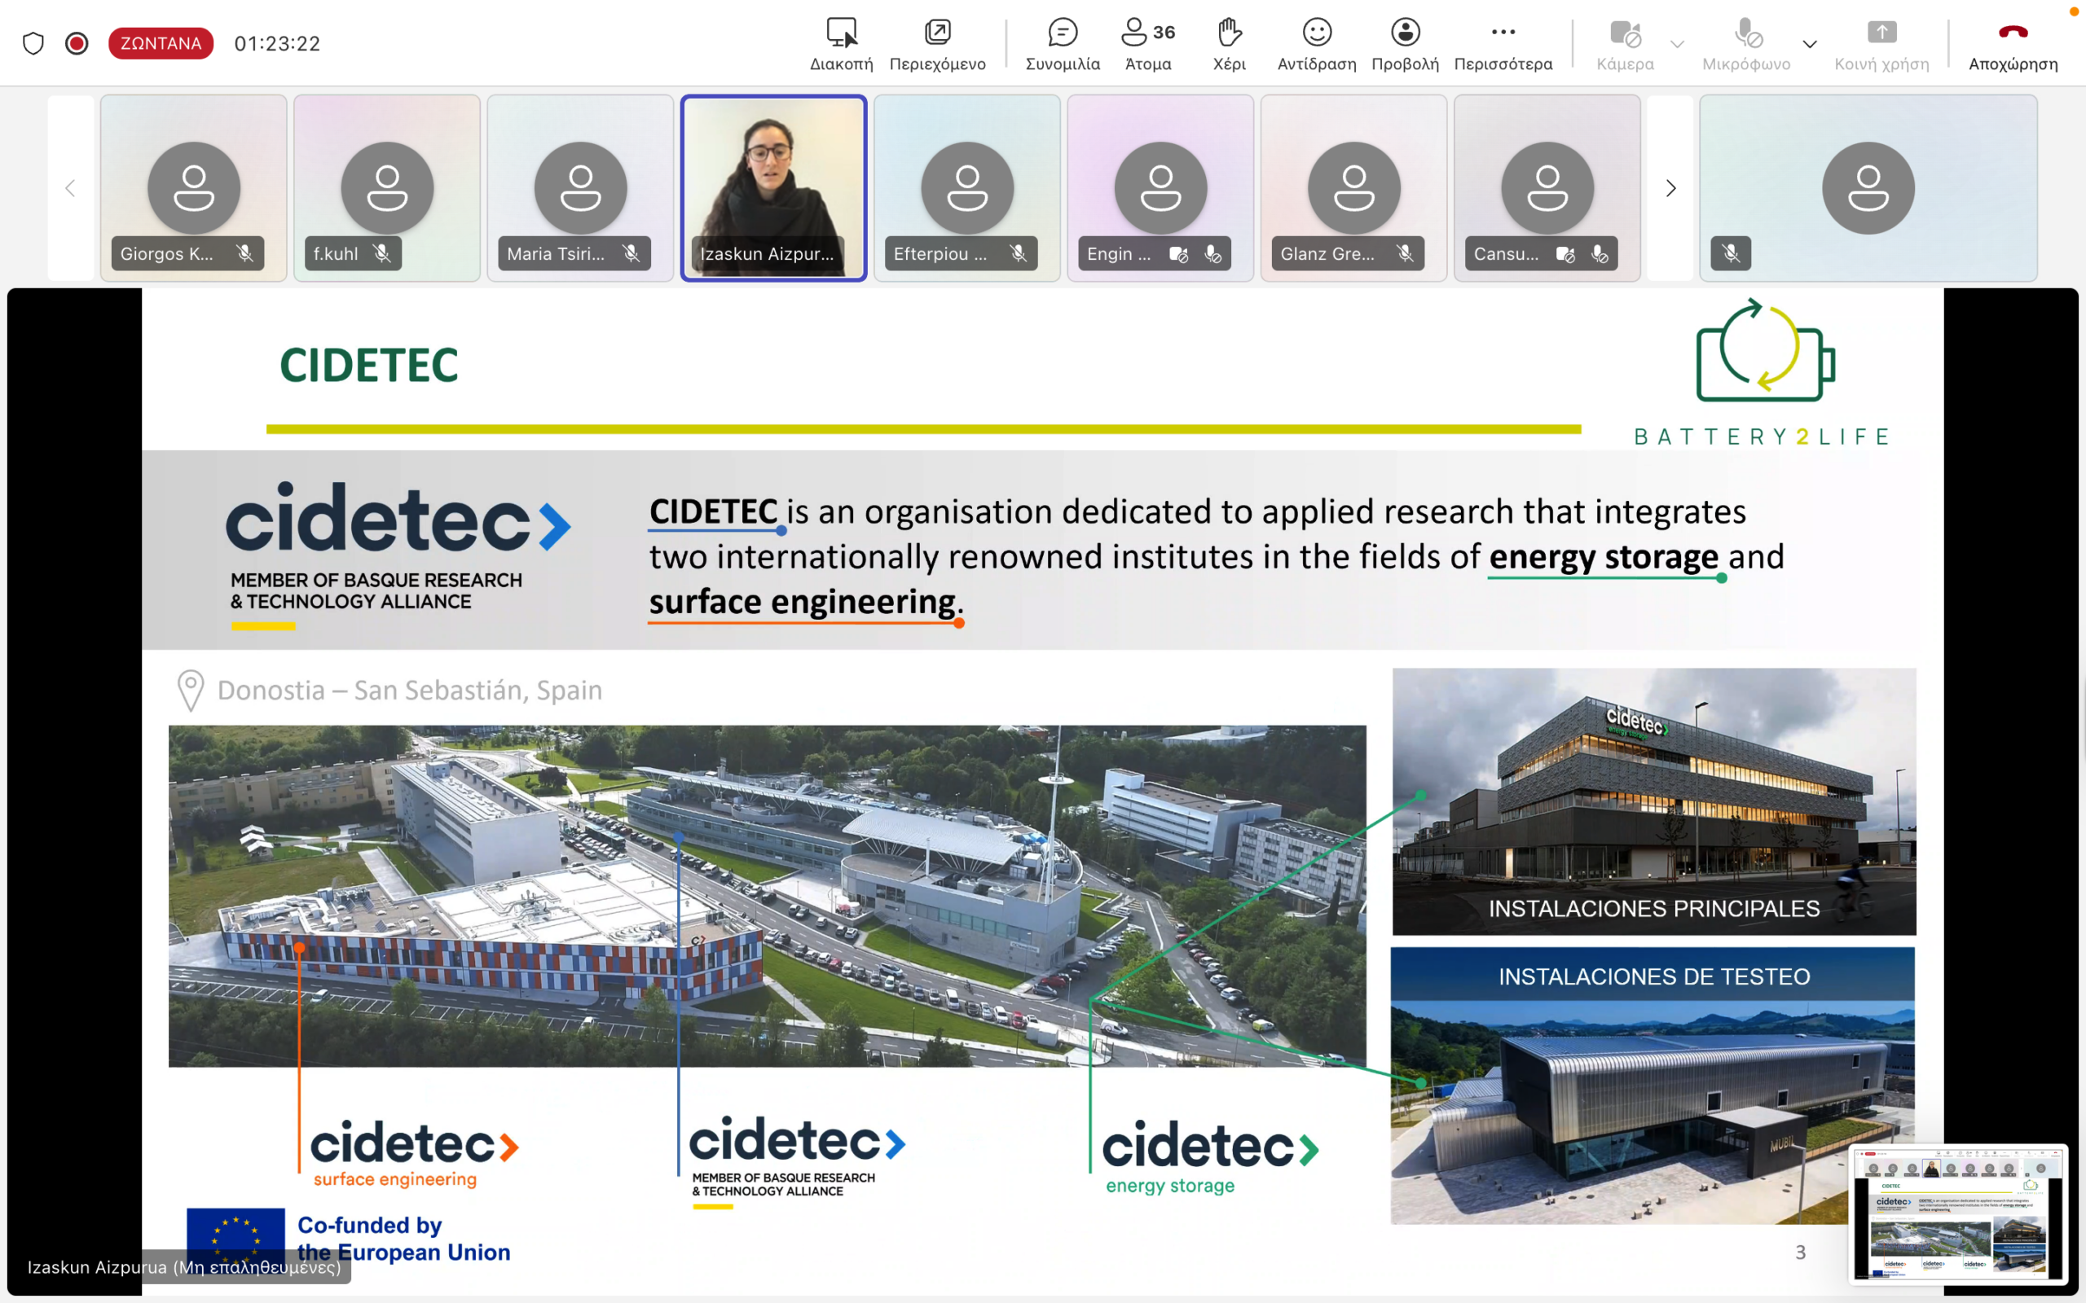Click the self-preview thumbnail at bottom-right
This screenshot has height=1303, width=2086.
1958,1213
